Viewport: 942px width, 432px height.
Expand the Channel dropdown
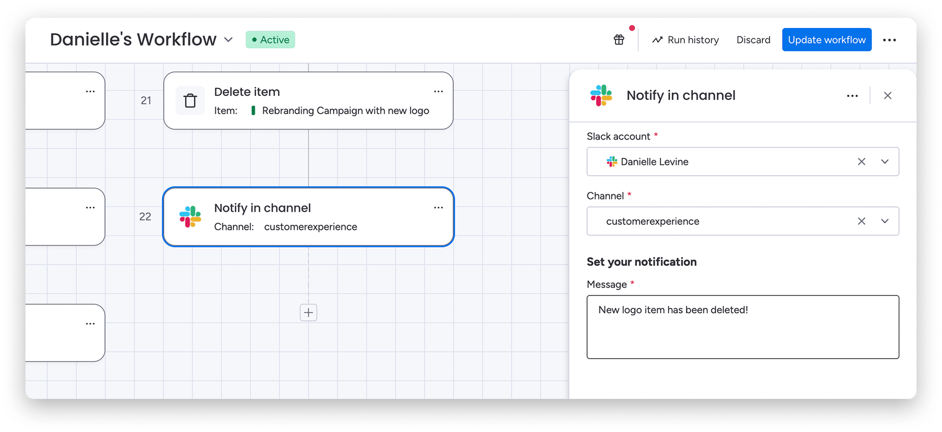(x=884, y=221)
